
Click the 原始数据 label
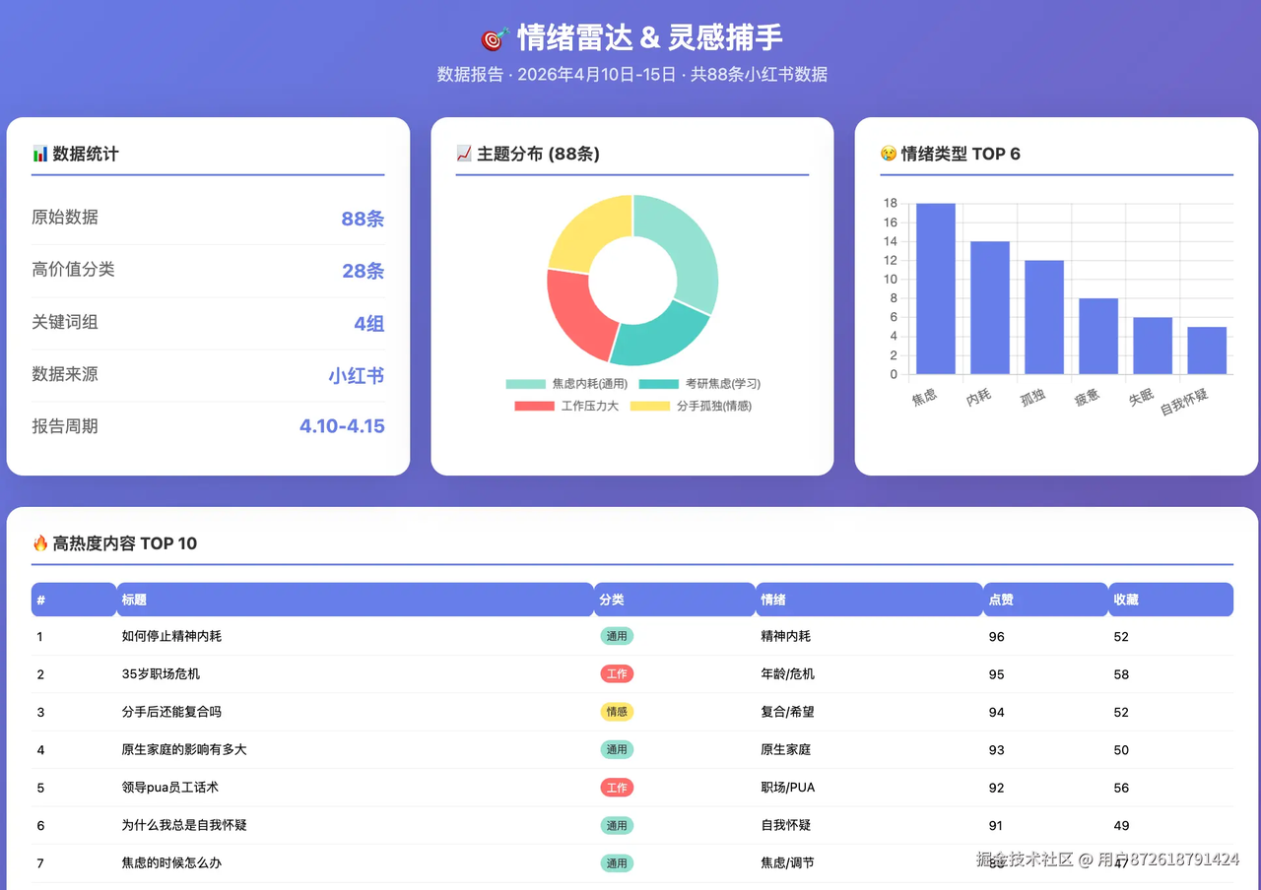click(x=65, y=218)
